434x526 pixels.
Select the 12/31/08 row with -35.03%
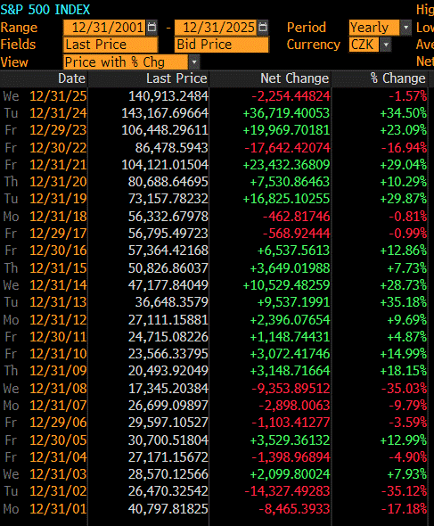(x=214, y=389)
